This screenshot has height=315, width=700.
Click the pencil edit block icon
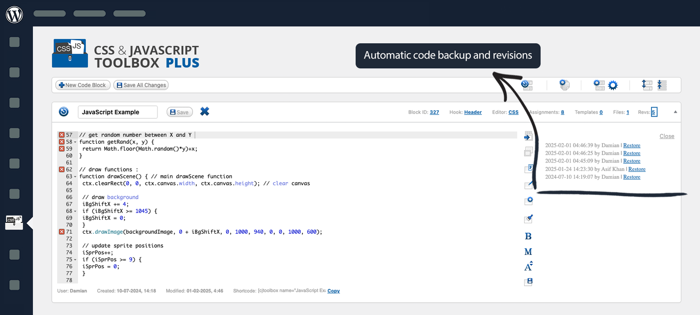(x=528, y=184)
